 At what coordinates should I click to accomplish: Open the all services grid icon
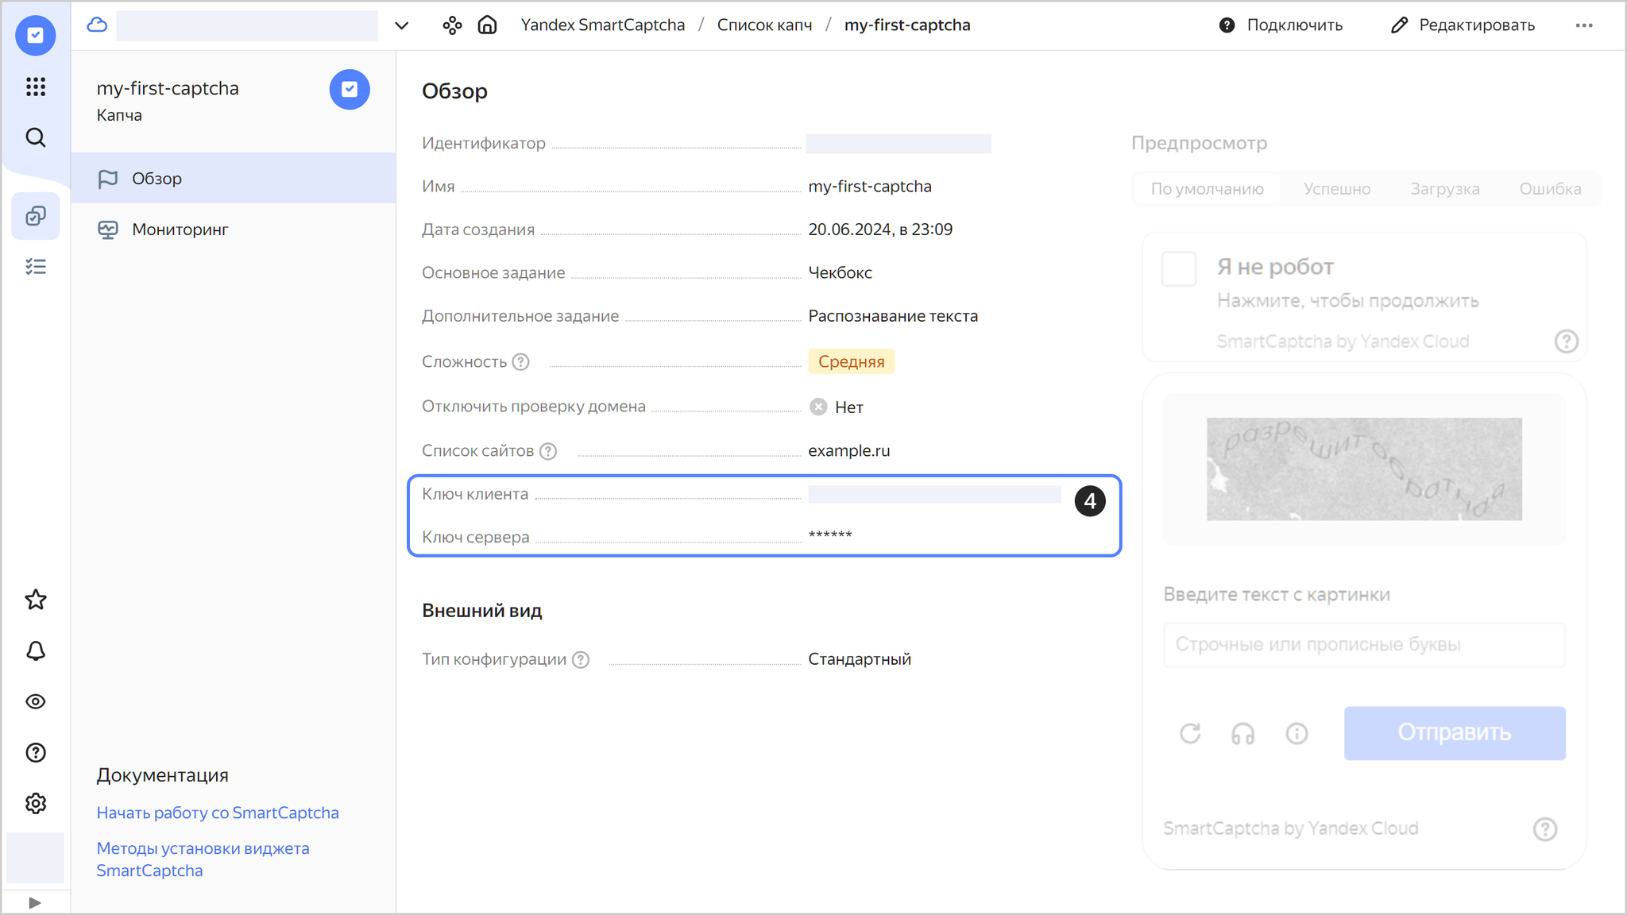36,87
